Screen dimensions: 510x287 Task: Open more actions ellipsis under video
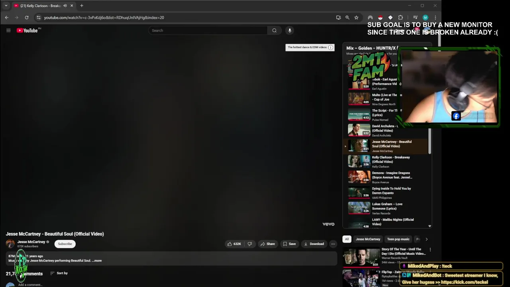click(333, 244)
